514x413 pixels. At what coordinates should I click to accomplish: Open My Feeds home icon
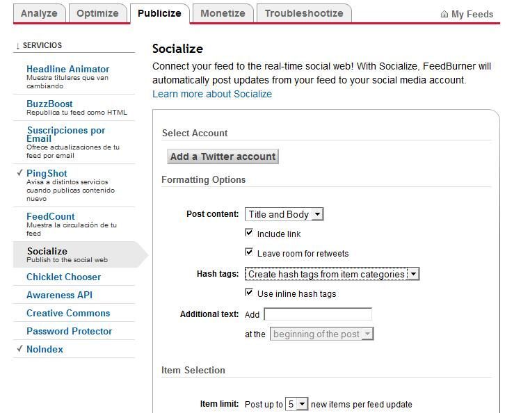[x=444, y=14]
